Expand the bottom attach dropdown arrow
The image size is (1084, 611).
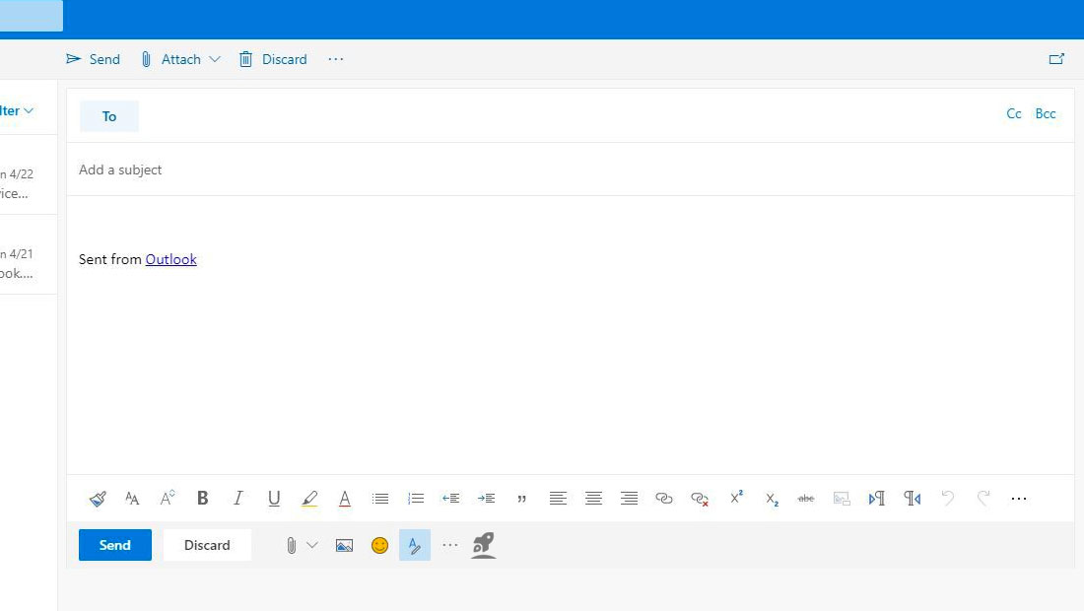click(312, 545)
